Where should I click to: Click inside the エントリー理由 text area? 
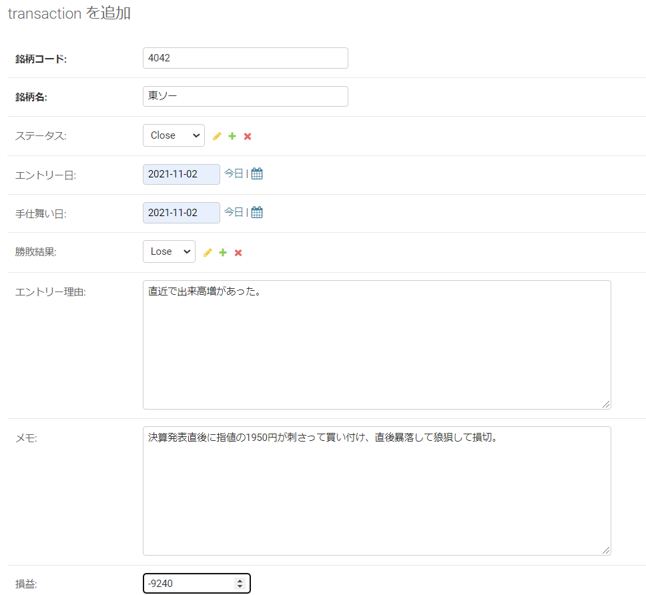click(376, 345)
